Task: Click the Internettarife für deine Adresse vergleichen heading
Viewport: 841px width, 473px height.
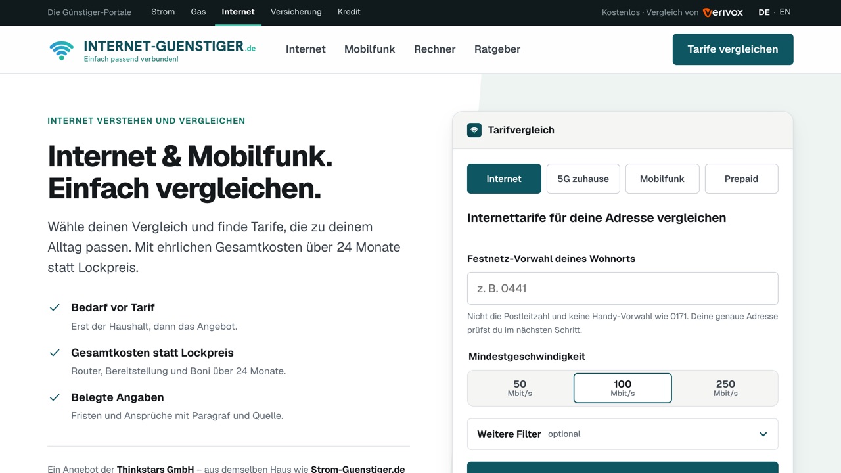Action: click(x=597, y=218)
